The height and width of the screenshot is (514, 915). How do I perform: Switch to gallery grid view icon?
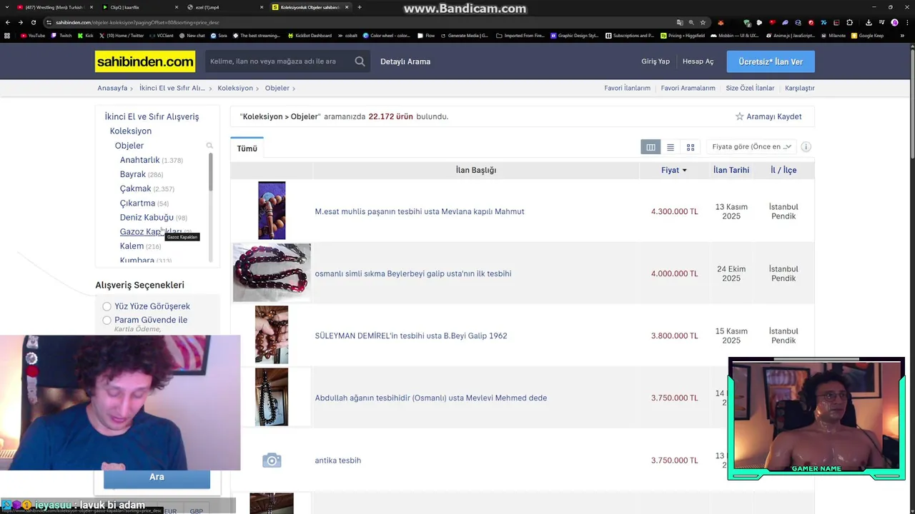(x=691, y=147)
